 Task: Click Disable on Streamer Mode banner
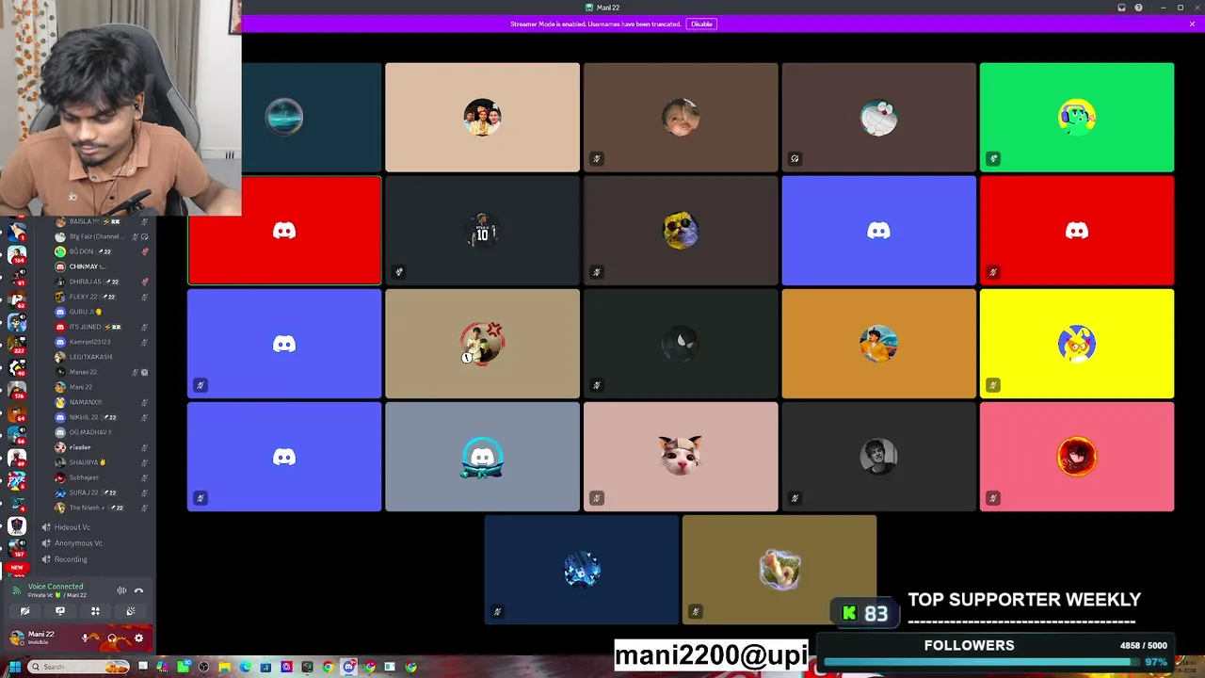(x=701, y=24)
